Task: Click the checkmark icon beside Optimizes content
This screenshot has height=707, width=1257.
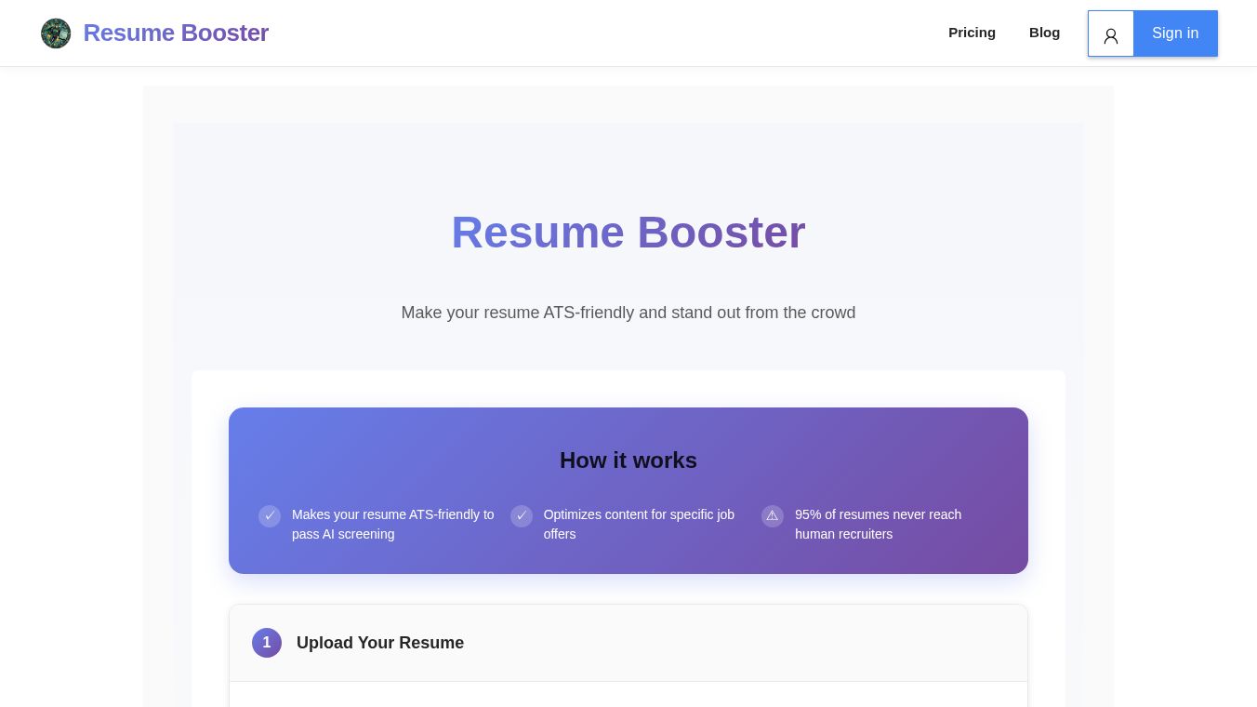Action: pyautogui.click(x=522, y=516)
